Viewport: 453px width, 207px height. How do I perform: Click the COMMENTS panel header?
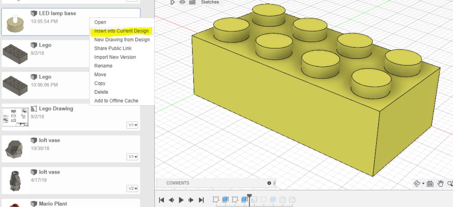coord(216,183)
